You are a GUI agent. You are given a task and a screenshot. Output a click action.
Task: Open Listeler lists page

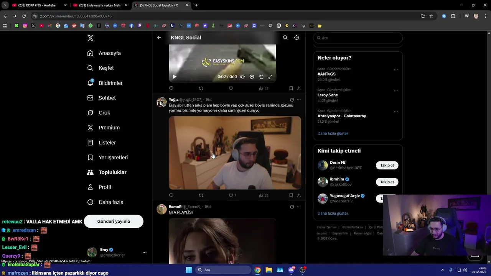pyautogui.click(x=101, y=143)
